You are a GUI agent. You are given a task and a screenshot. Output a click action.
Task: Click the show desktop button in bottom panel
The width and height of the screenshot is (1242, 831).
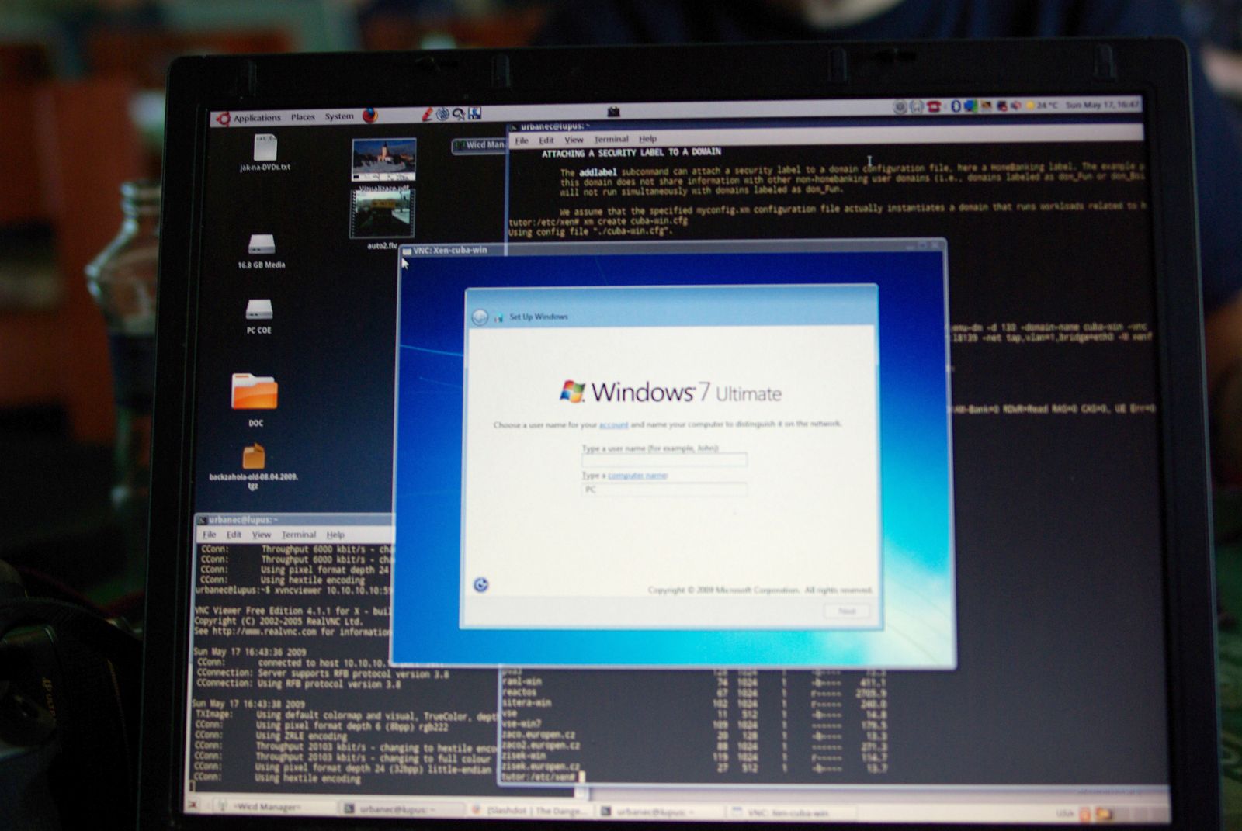(x=193, y=805)
